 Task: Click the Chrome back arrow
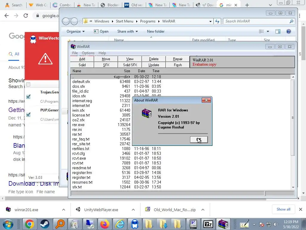[7, 16]
